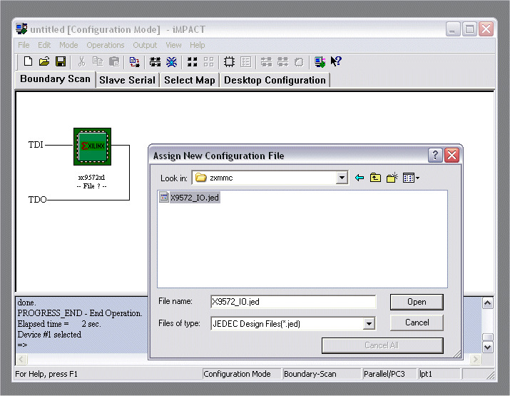This screenshot has width=510, height=396.
Task: Open the Operations menu
Action: pyautogui.click(x=106, y=45)
